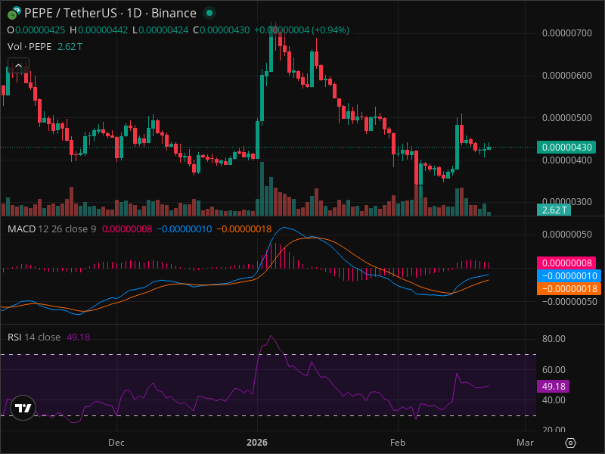Click the 2026 label on time axis

pos(257,443)
